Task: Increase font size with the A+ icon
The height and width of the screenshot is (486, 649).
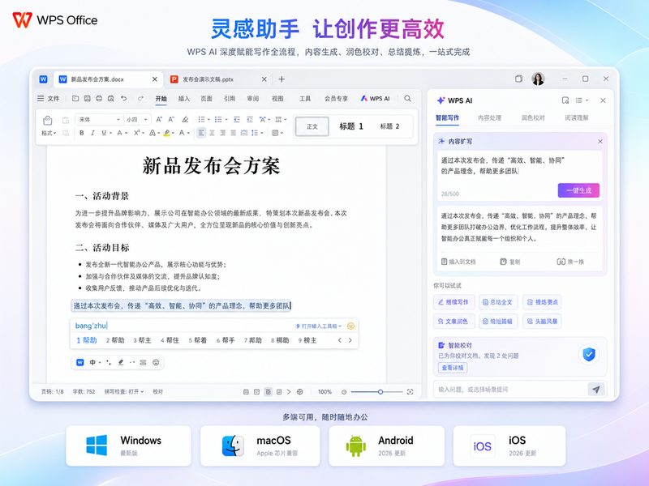Action: click(159, 119)
